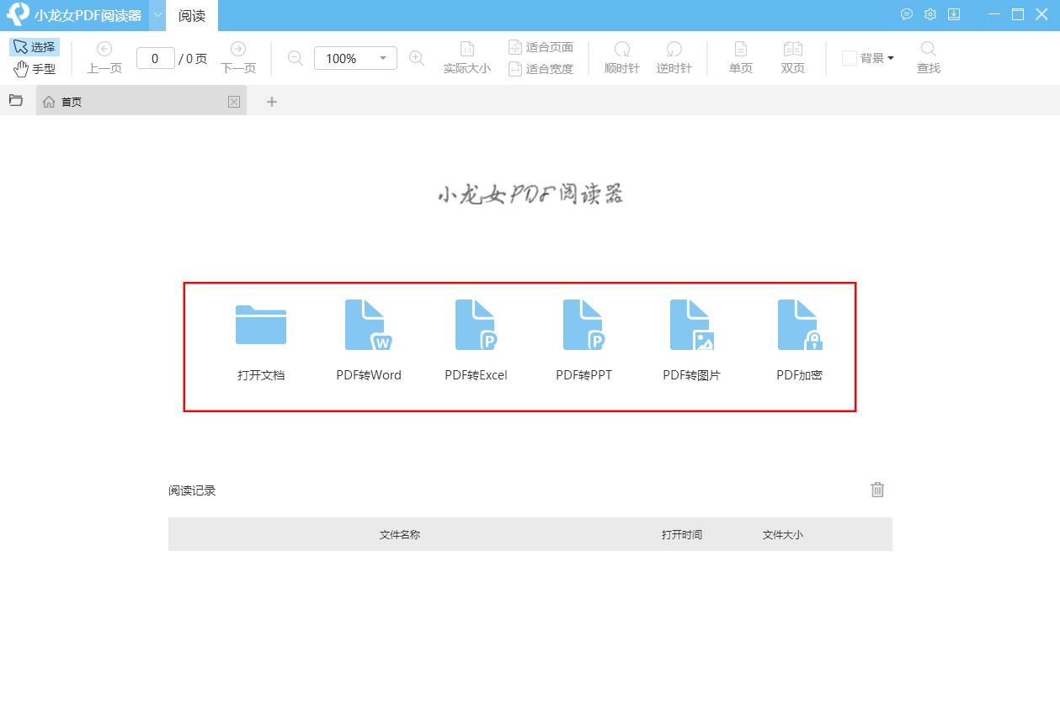Open the PDF加密 encryption tool

pos(799,326)
